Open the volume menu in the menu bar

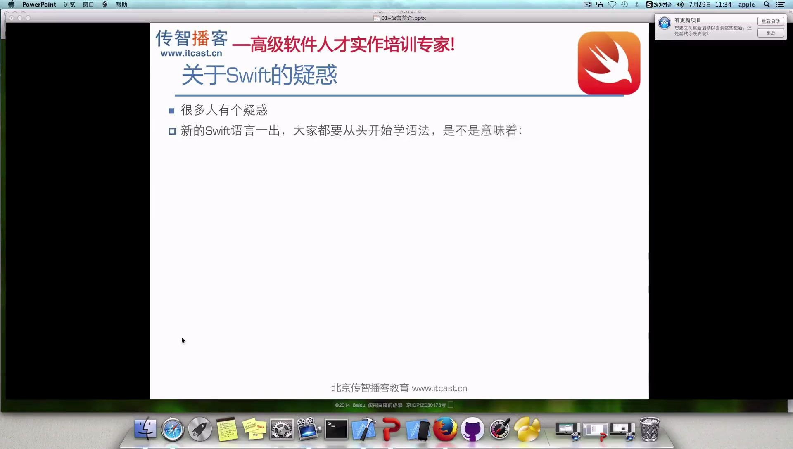coord(679,5)
